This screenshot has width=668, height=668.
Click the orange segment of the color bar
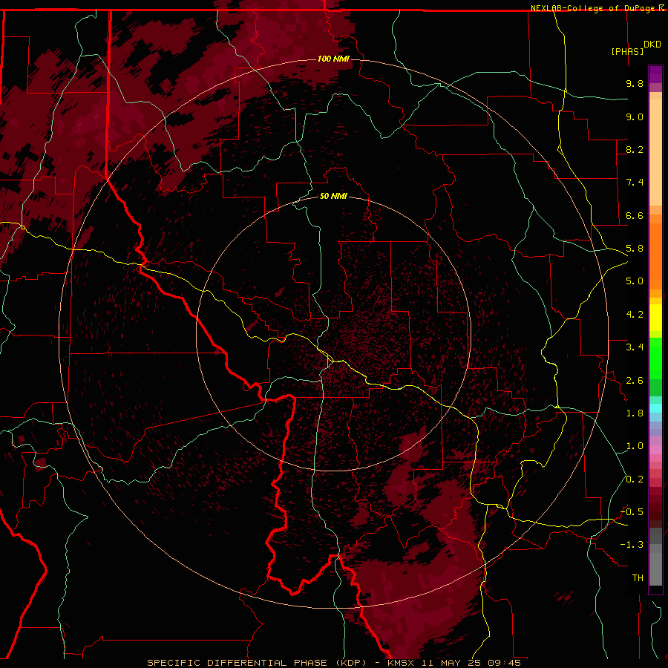[655, 255]
